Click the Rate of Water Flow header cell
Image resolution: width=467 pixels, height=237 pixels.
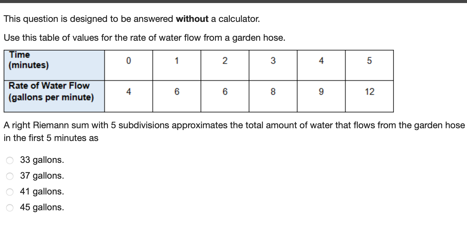click(x=53, y=91)
